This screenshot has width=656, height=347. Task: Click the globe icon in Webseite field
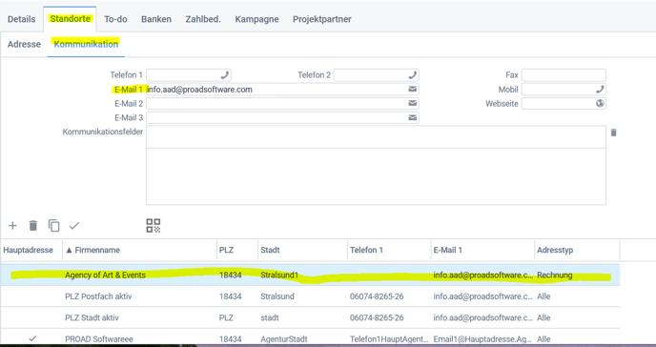coord(600,103)
